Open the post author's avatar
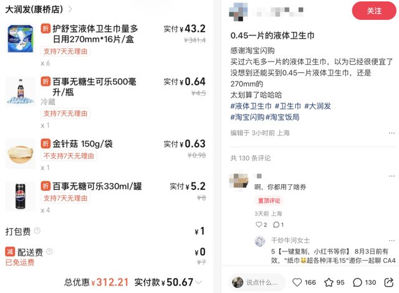Image resolution: width=399 pixels, height=293 pixels. click(238, 12)
